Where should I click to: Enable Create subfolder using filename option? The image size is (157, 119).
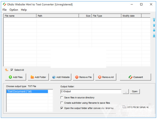click(x=62, y=103)
